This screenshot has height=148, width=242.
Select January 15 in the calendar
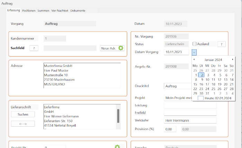coord(195,84)
